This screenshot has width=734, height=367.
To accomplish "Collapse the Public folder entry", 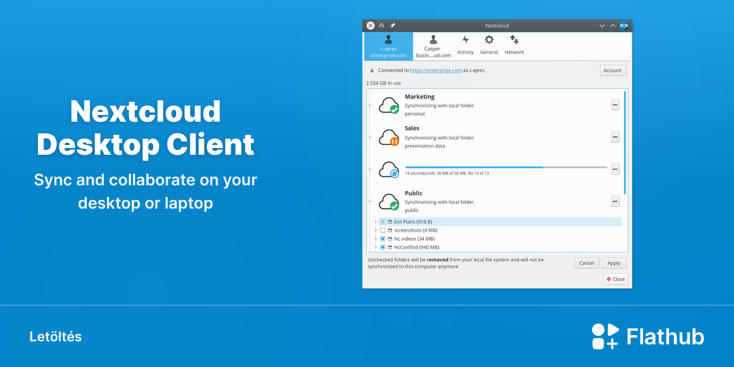I will pos(370,201).
